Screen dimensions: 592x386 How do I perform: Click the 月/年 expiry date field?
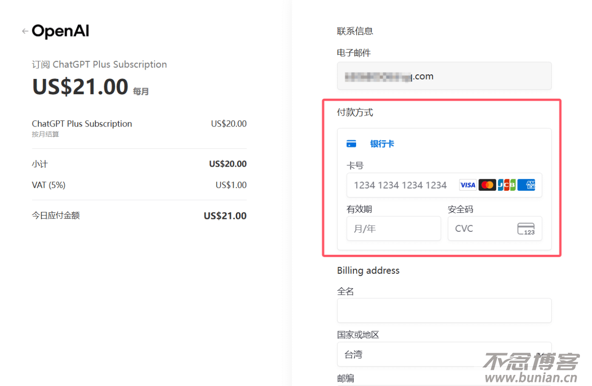pyautogui.click(x=394, y=228)
